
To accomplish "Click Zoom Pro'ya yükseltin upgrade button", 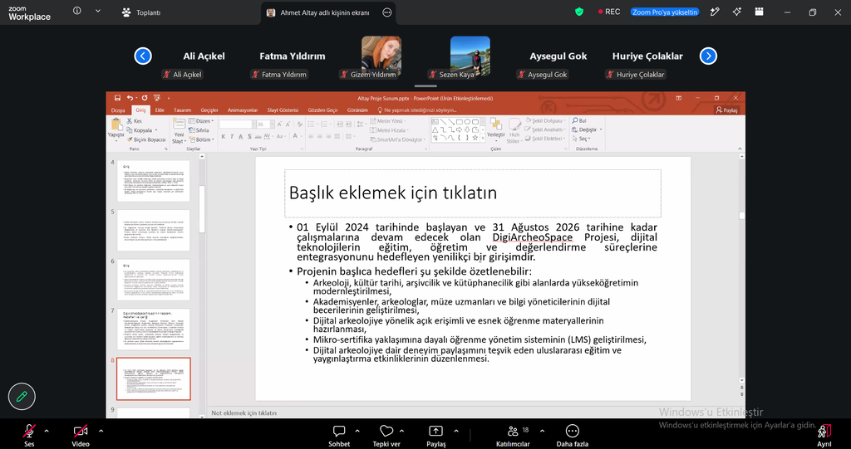I will (665, 12).
